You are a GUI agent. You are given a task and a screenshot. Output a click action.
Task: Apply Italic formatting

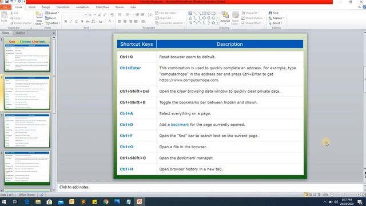pos(71,22)
